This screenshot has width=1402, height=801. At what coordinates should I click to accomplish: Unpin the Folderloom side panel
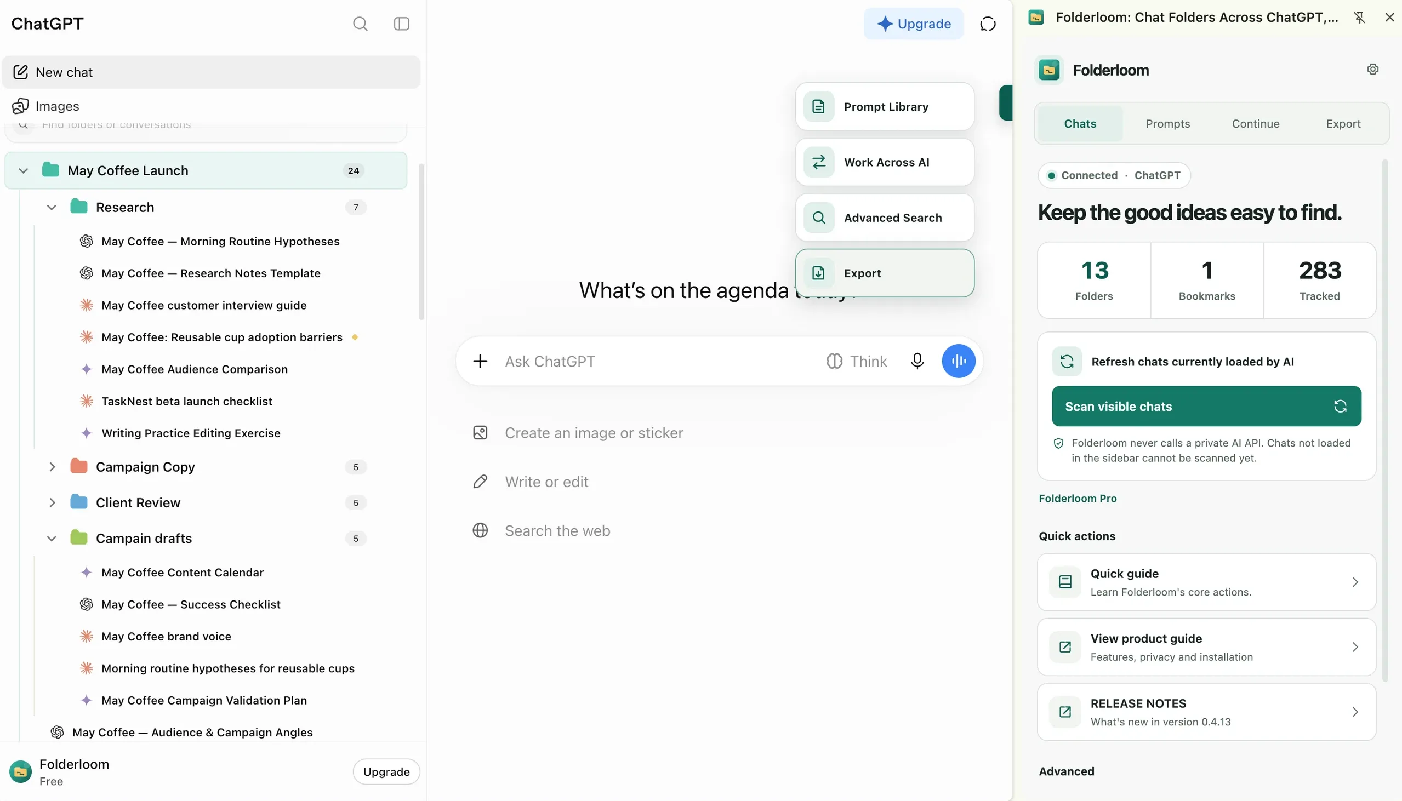click(1359, 18)
